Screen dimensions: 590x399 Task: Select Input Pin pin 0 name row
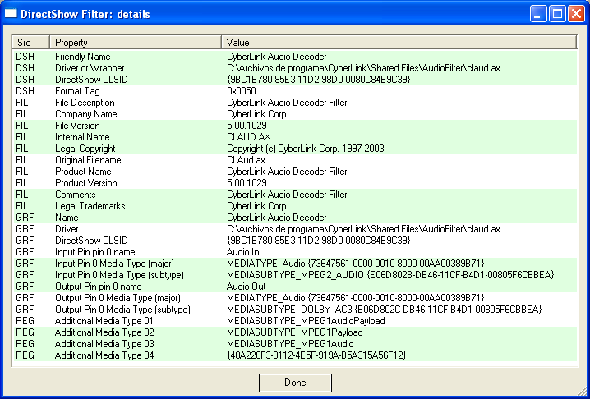[x=295, y=252]
